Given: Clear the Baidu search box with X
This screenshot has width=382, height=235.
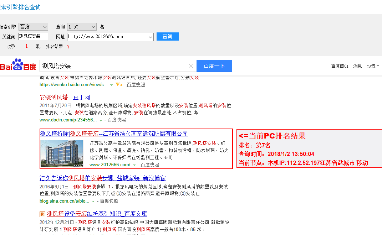Looking at the screenshot, I should point(191,66).
